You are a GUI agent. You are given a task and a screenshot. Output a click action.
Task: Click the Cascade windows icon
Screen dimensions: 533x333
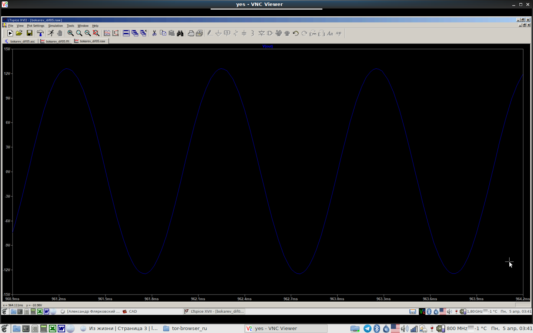[135, 33]
